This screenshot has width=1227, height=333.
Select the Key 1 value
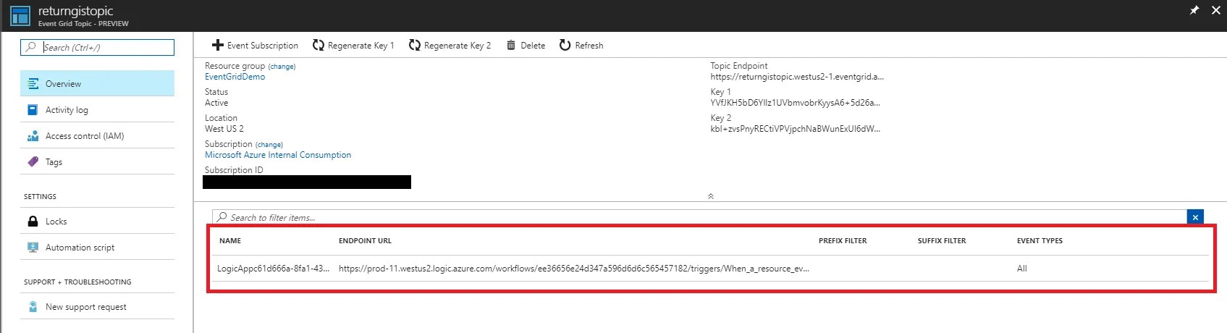point(795,103)
